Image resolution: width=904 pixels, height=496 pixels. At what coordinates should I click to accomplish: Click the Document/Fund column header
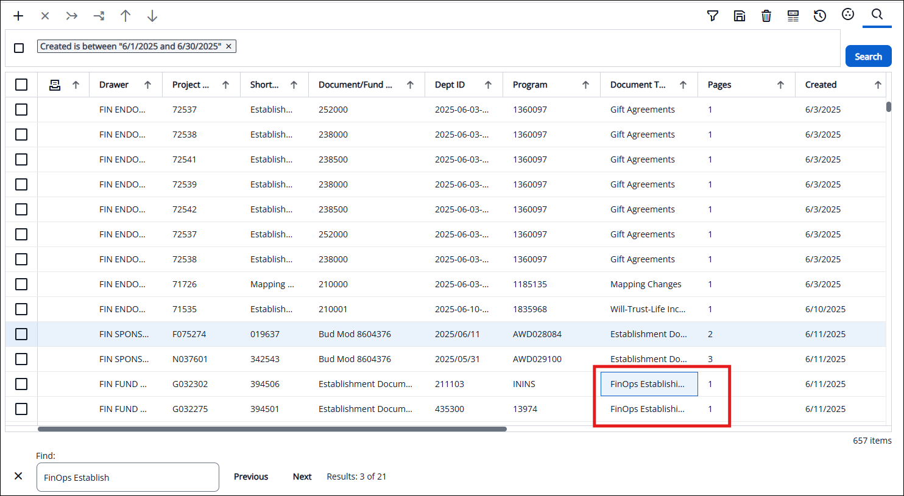click(x=355, y=85)
